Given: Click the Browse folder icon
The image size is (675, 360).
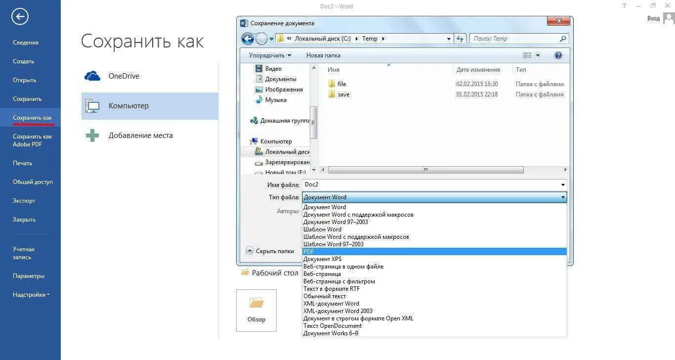Looking at the screenshot, I should coord(256,302).
